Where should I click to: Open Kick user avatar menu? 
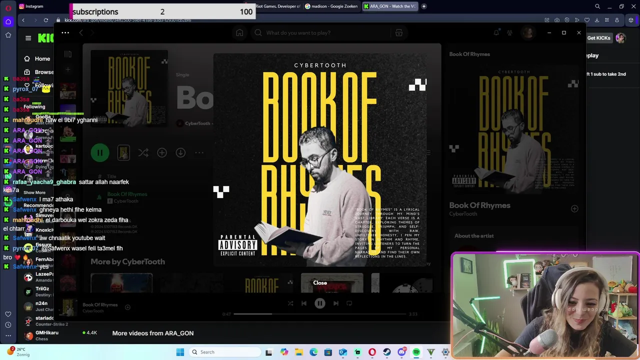pos(620,38)
